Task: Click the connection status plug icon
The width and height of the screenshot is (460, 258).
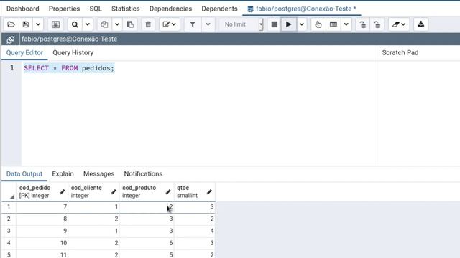Action: coord(11,39)
